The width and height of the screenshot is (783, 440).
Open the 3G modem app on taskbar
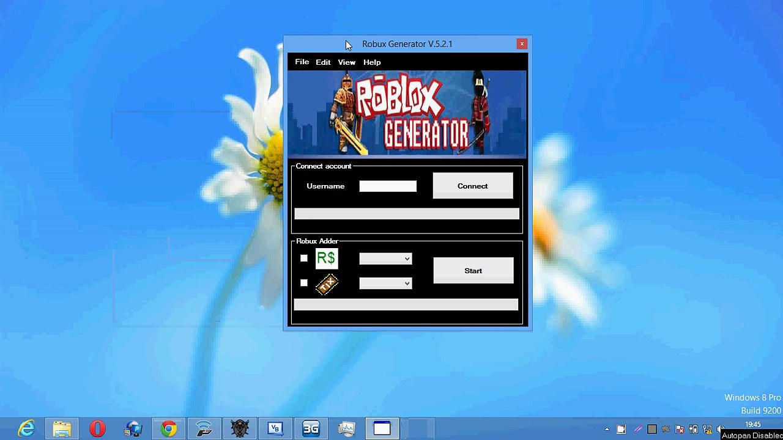coord(311,428)
